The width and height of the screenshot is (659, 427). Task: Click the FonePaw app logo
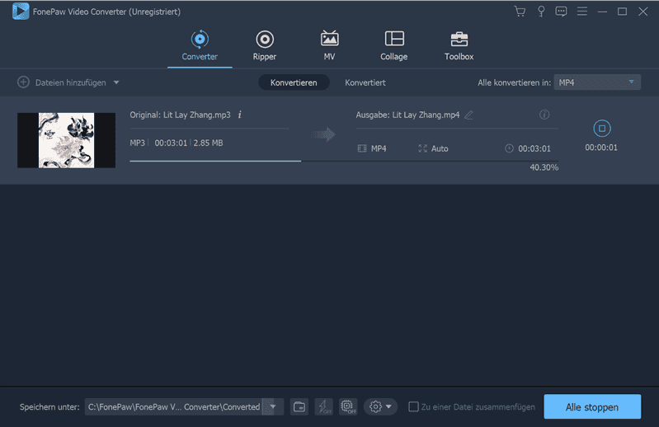point(21,12)
